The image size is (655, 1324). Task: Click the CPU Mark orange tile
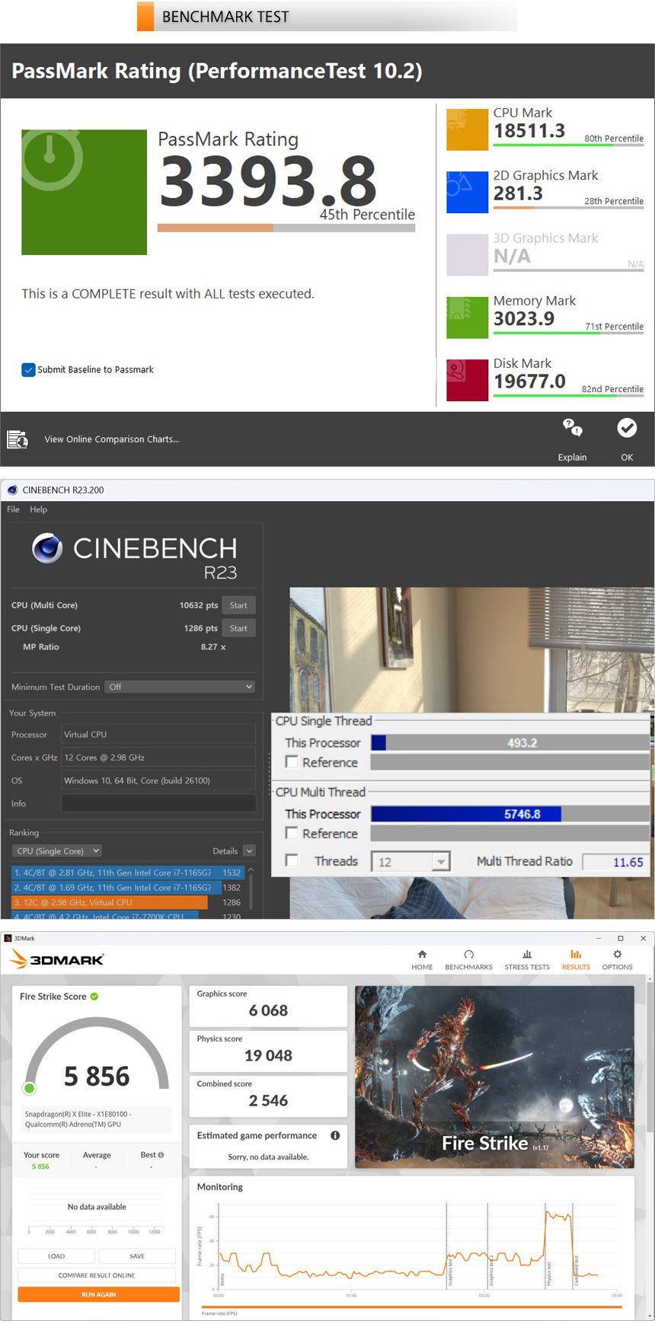467,129
